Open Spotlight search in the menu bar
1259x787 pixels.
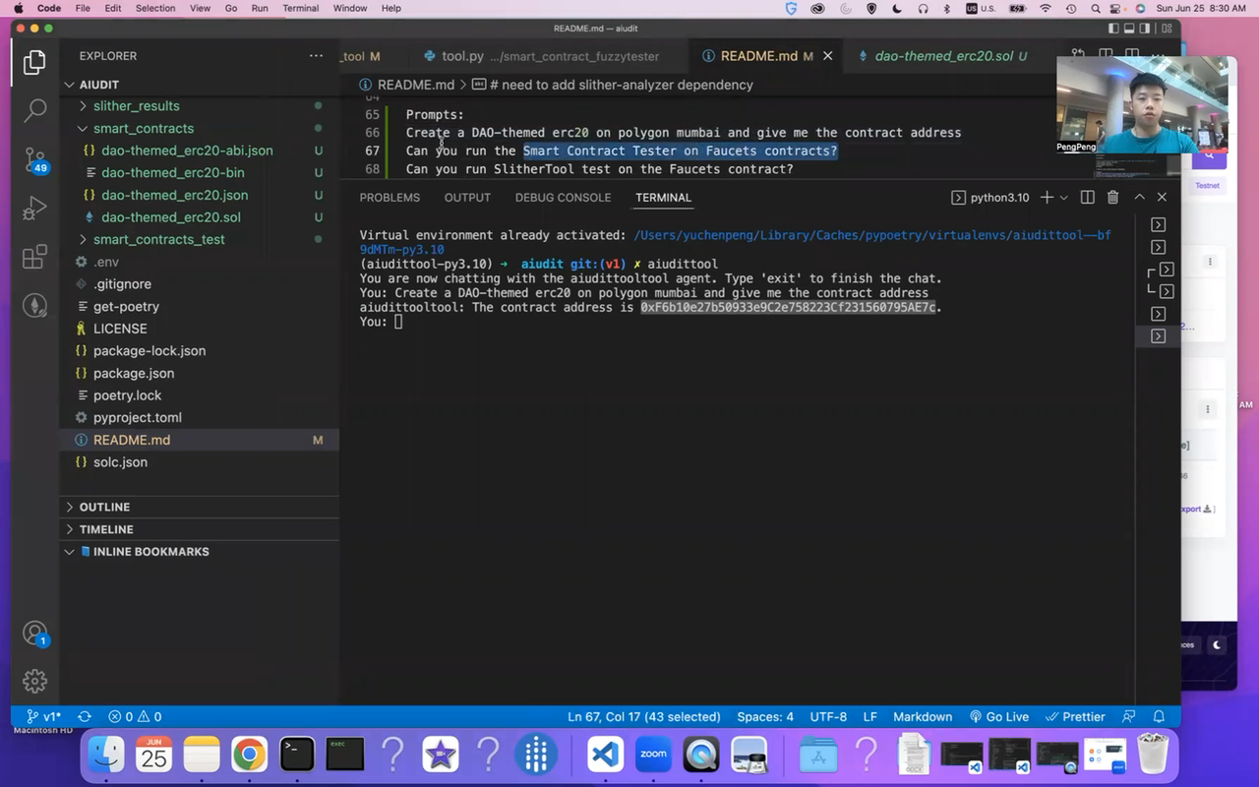(x=1095, y=8)
